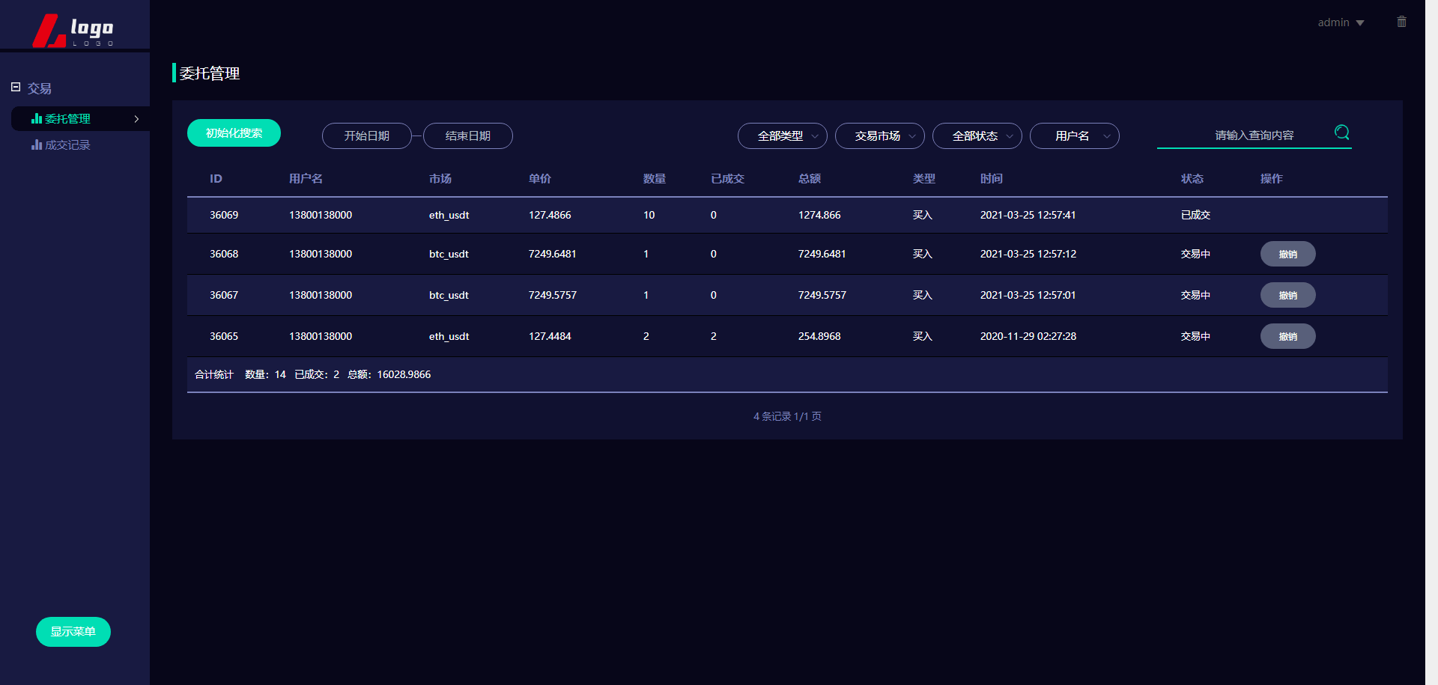Open the 用户名 search-field dropdown

(x=1074, y=136)
